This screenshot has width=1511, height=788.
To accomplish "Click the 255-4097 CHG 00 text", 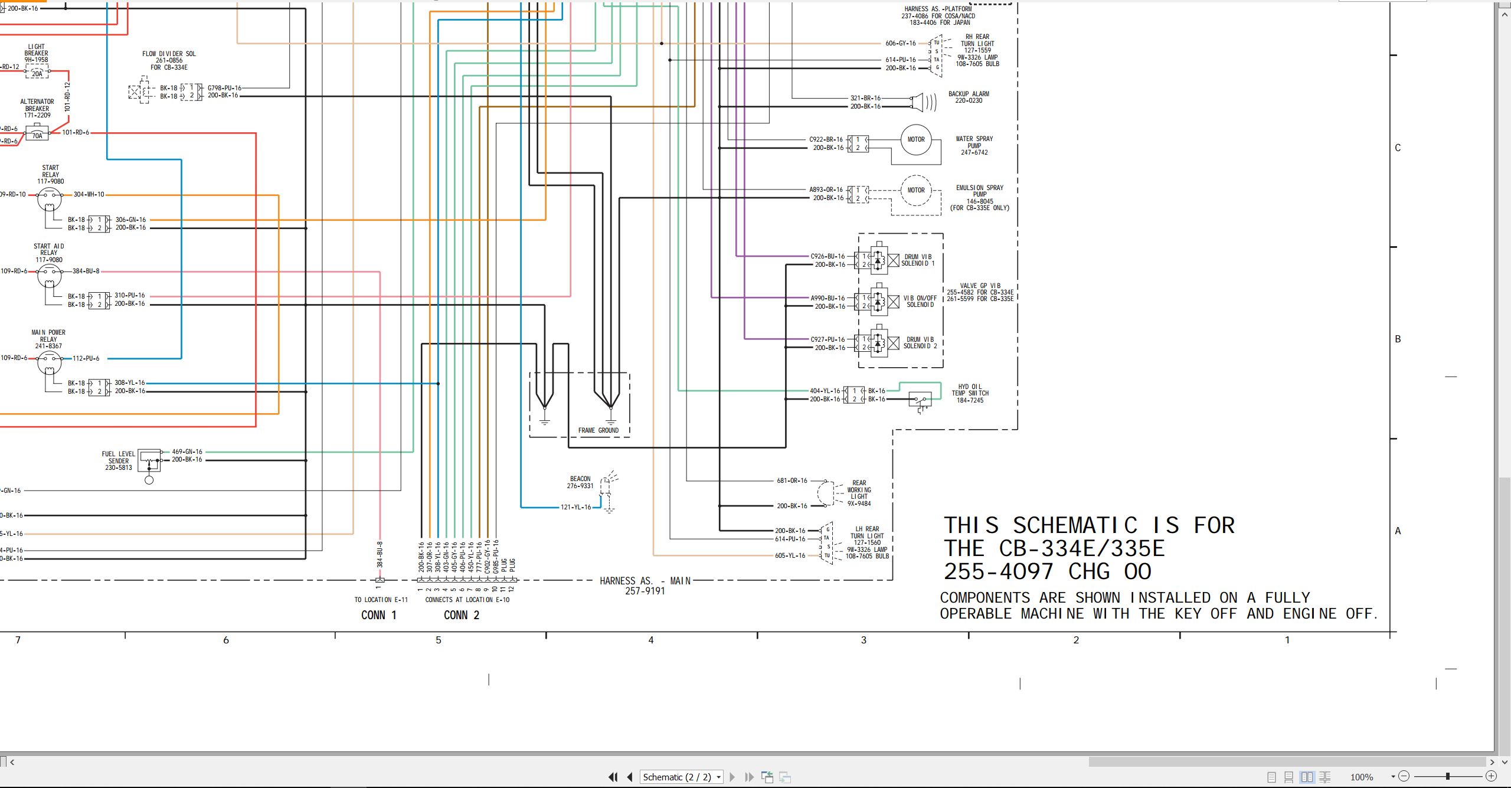I will (1047, 571).
